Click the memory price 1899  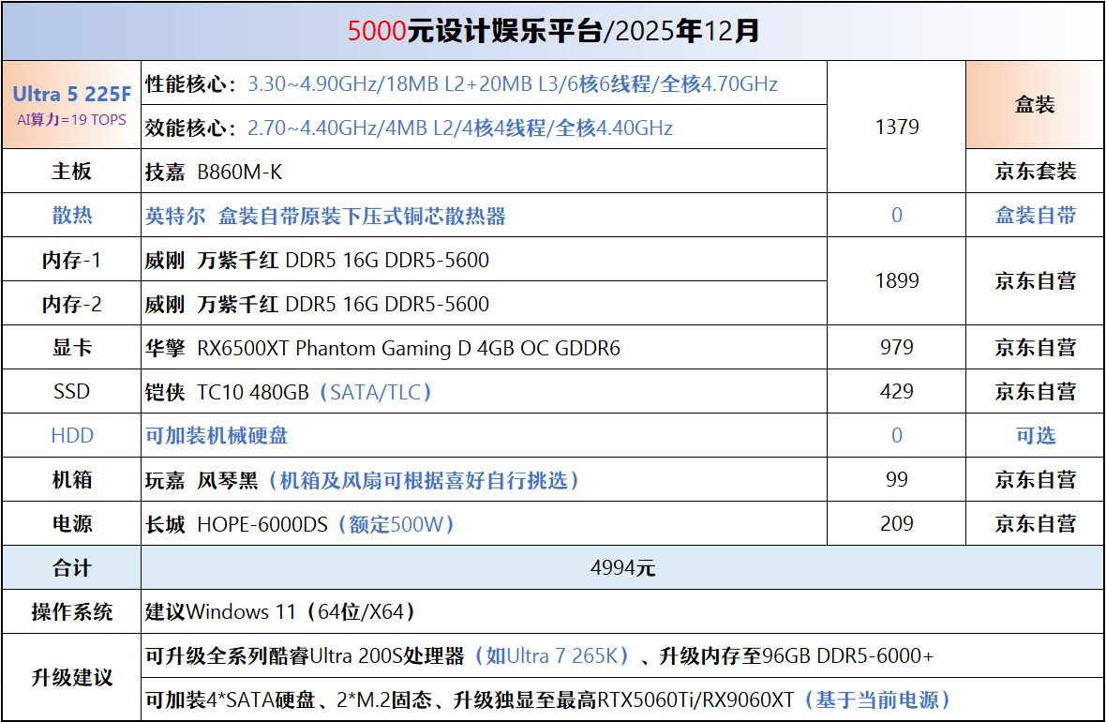click(x=896, y=281)
